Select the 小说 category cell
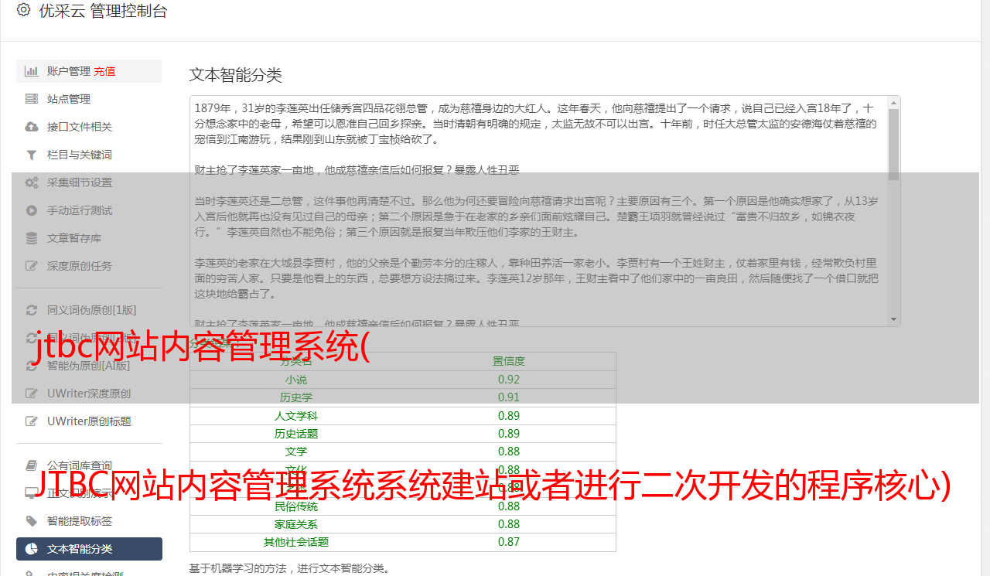The image size is (990, 576). coord(296,380)
